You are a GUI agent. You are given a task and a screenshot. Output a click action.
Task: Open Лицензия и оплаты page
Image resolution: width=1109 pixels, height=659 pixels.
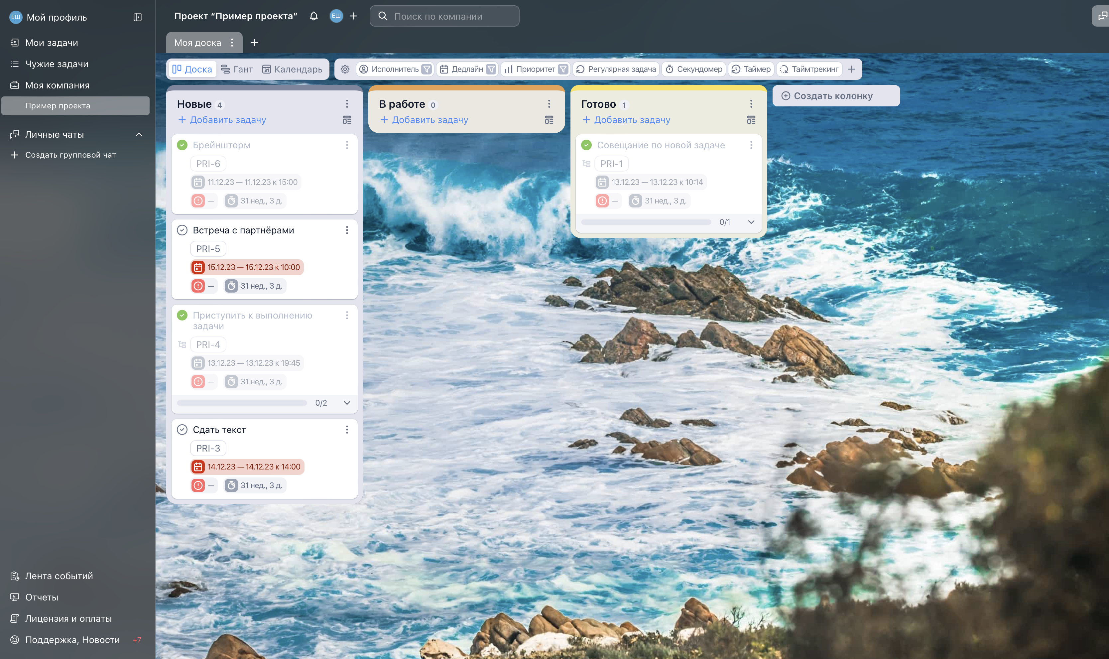tap(68, 618)
